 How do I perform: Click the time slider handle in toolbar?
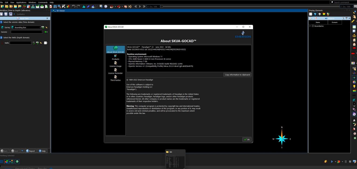(162, 6)
